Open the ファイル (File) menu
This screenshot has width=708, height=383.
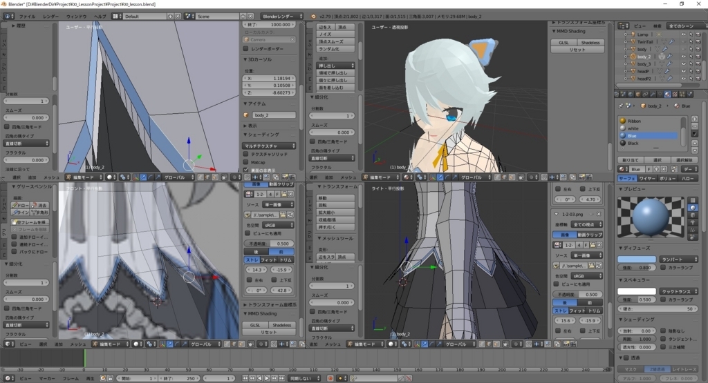coord(27,17)
